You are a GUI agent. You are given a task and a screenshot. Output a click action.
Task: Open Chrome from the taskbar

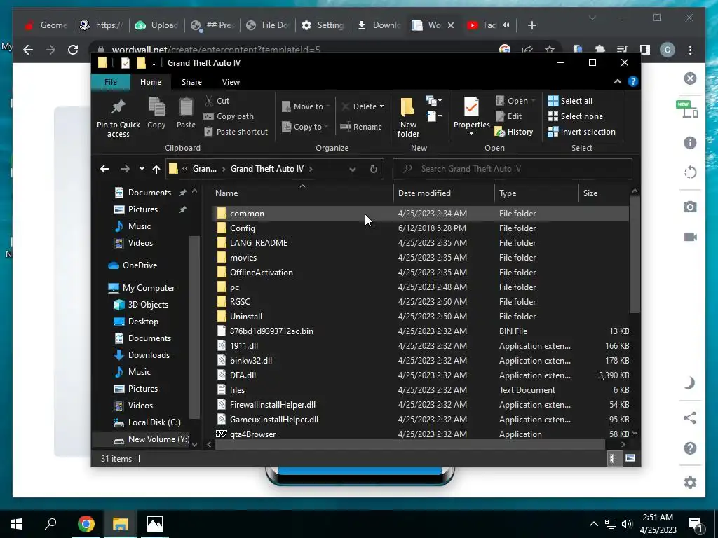click(86, 524)
